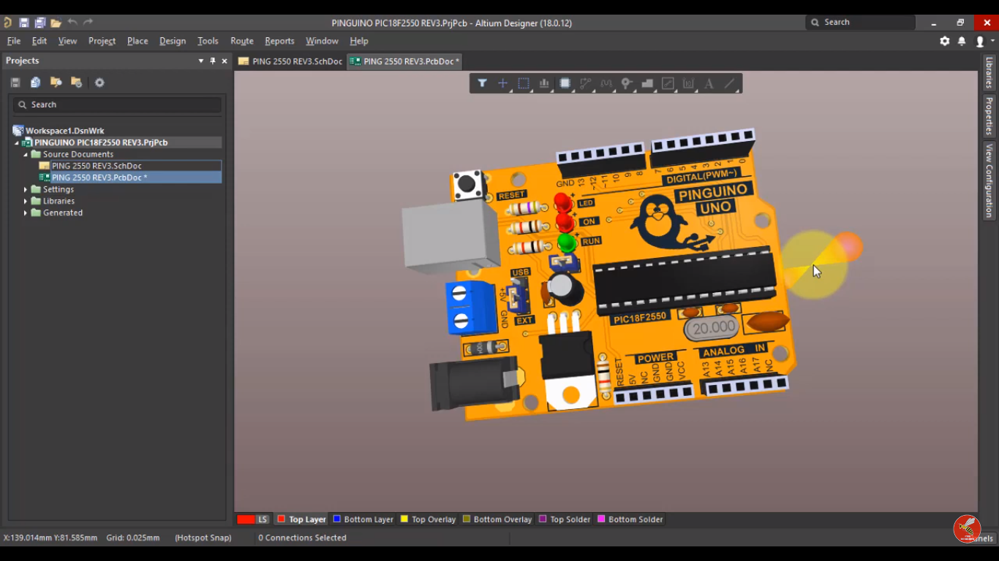Switch to PING 2550 REV3.SchDoc document tab

click(x=290, y=61)
